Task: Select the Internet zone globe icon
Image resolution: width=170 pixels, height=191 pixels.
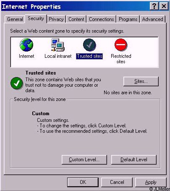Action: click(26, 45)
